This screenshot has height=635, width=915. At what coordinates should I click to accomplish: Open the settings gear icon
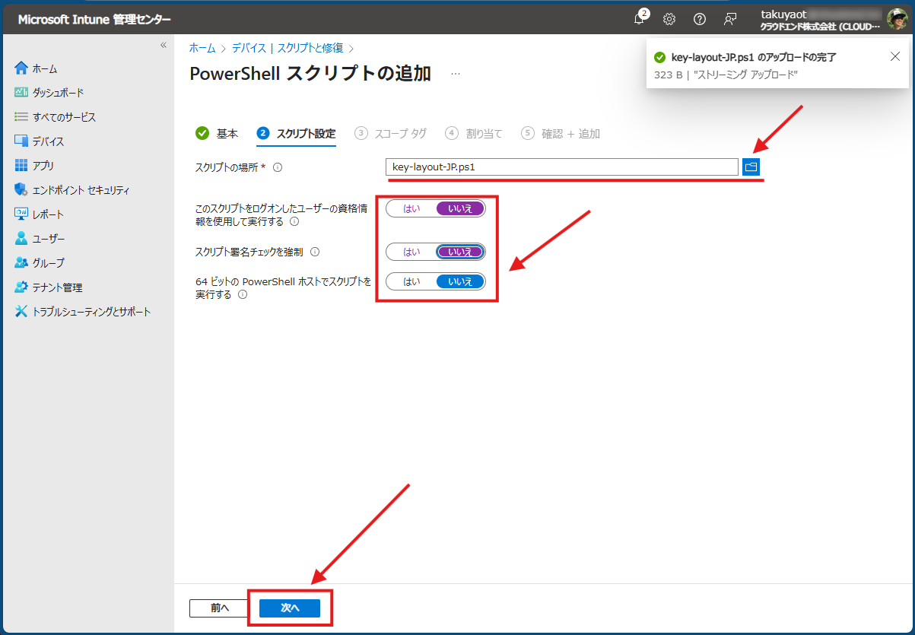pyautogui.click(x=669, y=19)
